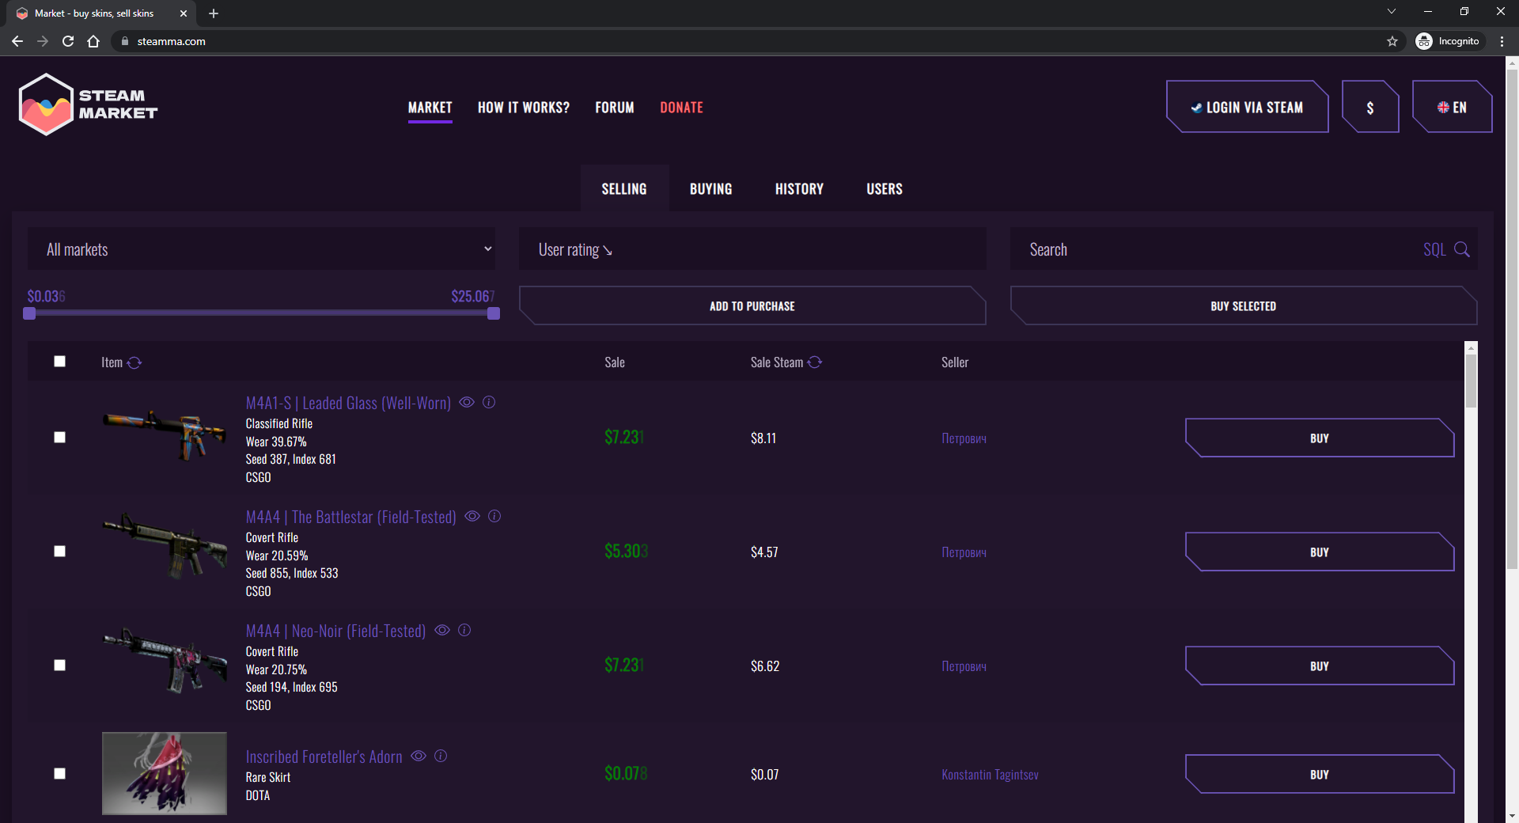
Task: Click the search magnifier icon
Action: point(1462,250)
